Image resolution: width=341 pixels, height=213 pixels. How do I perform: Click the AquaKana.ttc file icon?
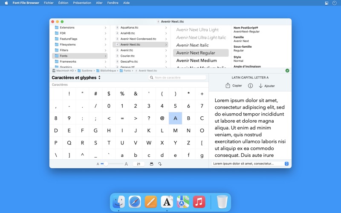[x=117, y=28]
